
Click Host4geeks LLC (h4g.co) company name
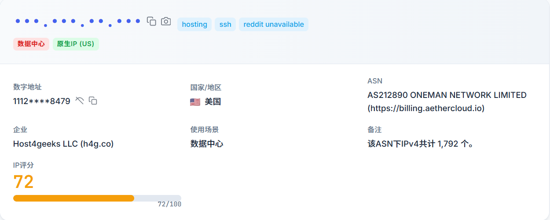(63, 144)
